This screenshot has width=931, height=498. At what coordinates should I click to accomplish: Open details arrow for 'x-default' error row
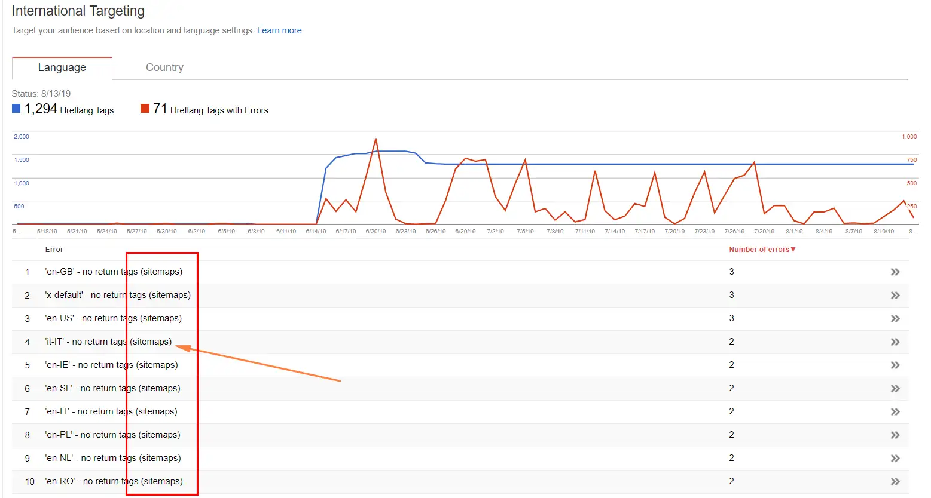[895, 296]
